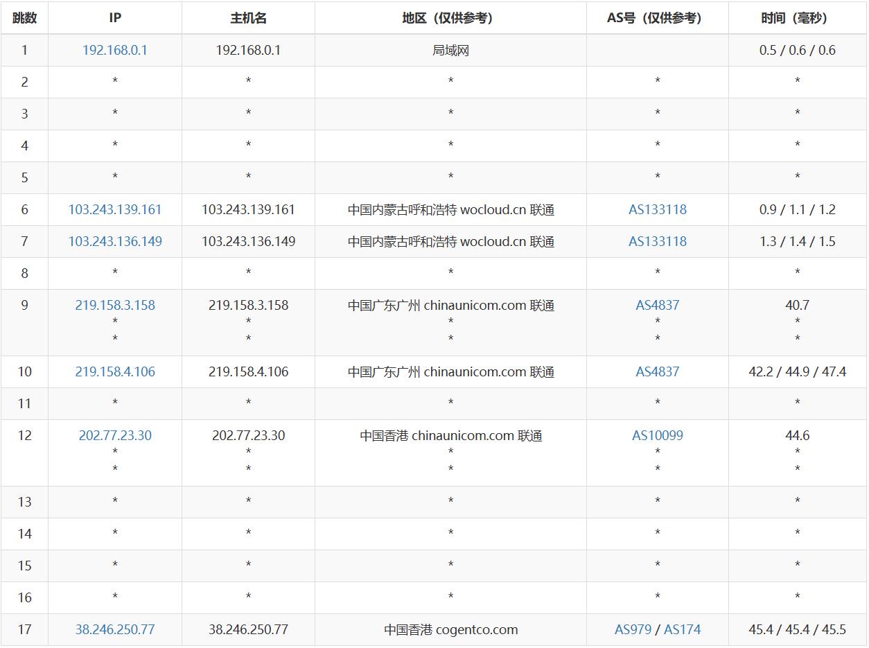Image resolution: width=869 pixels, height=648 pixels.
Task: Open the AS174 link
Action: click(x=682, y=630)
